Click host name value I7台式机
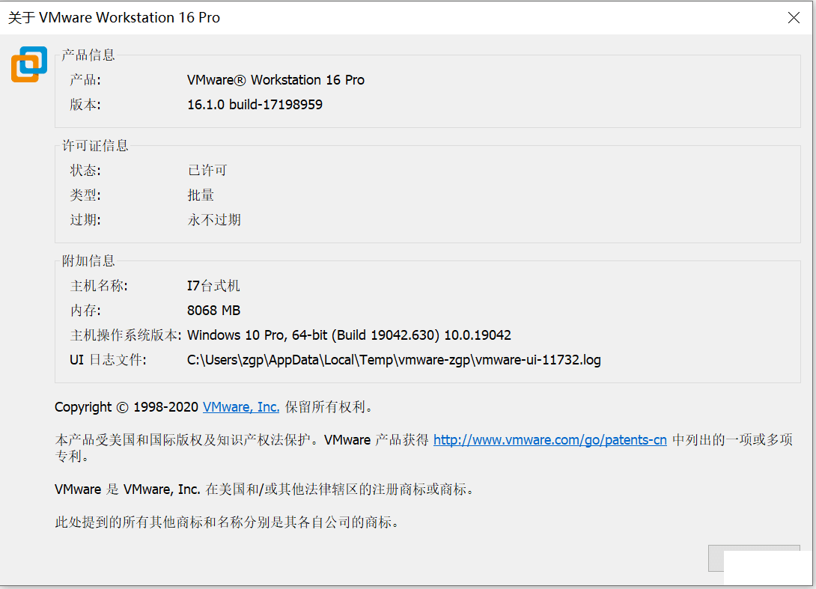The width and height of the screenshot is (816, 589). tap(213, 286)
